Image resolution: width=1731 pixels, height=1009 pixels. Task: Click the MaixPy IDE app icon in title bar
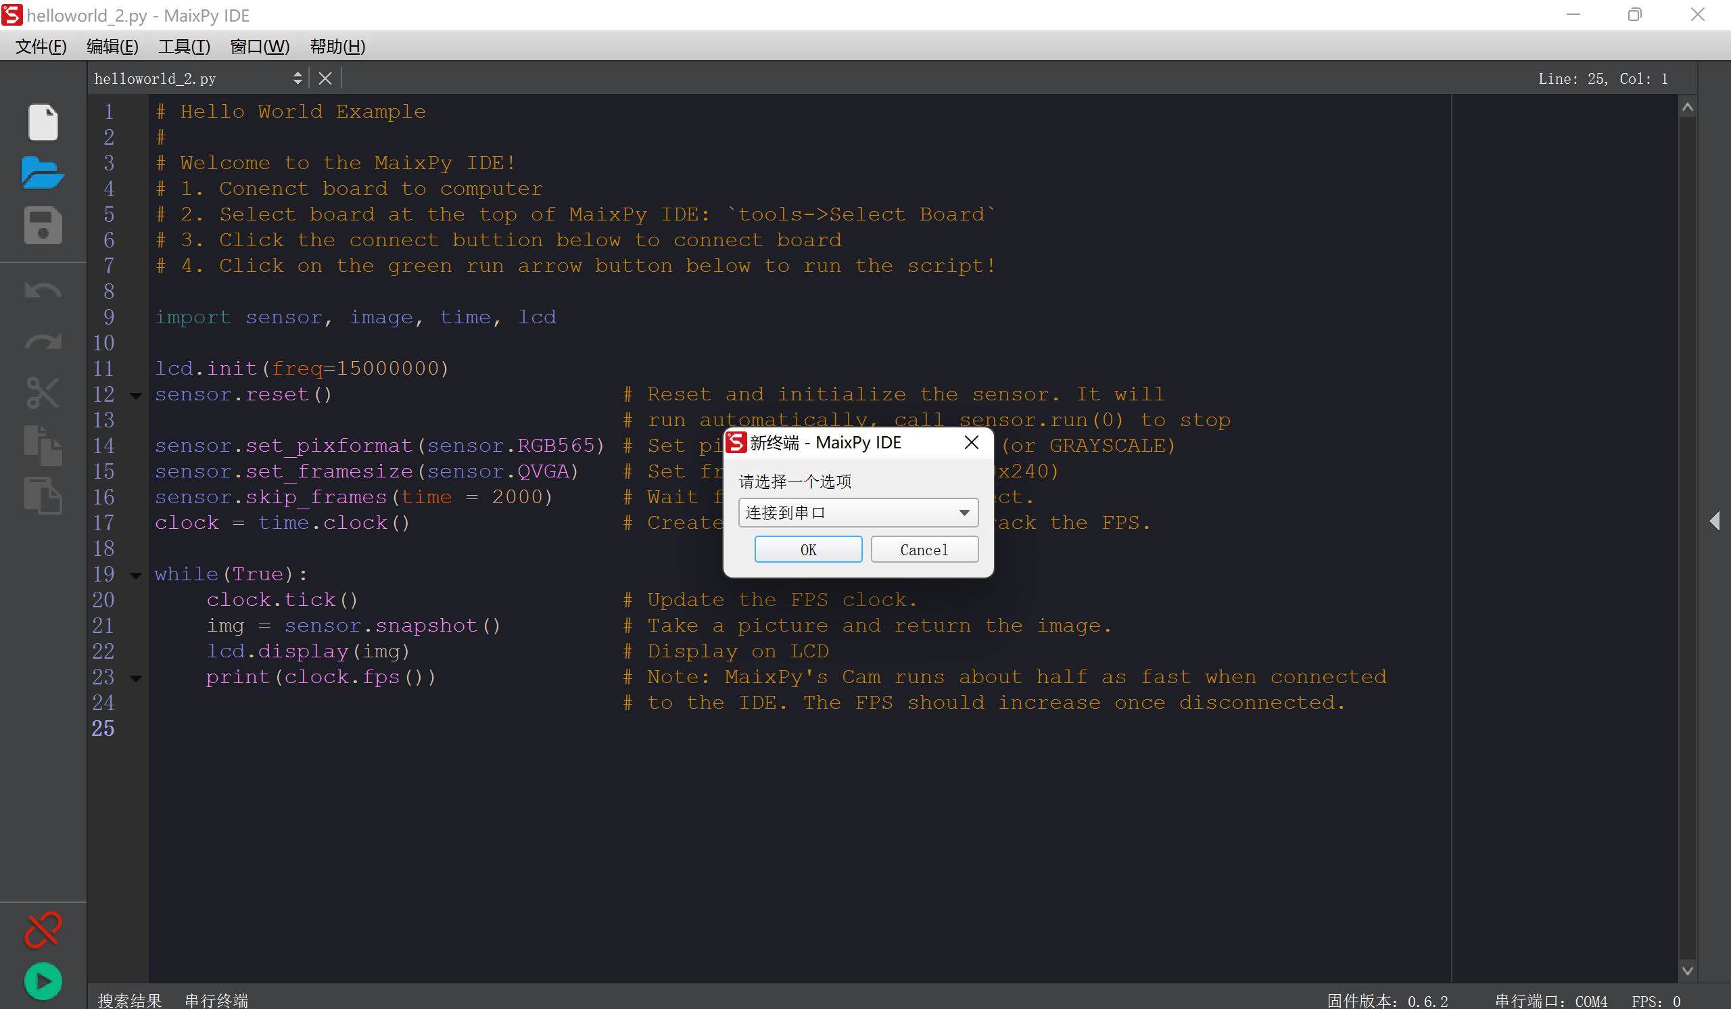click(x=12, y=14)
